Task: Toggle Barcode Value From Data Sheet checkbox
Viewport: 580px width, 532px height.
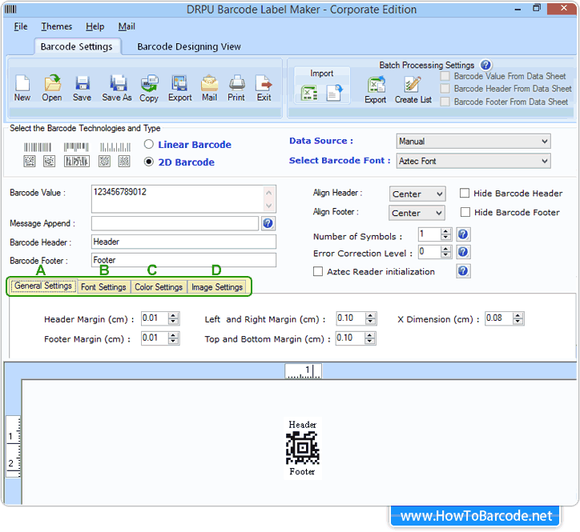Action: coord(445,76)
